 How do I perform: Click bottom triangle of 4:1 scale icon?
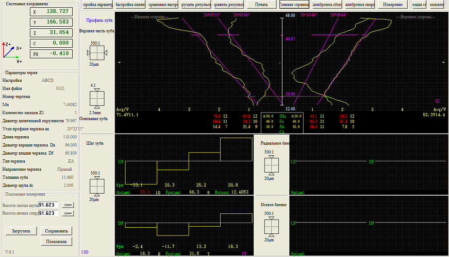click(x=97, y=107)
